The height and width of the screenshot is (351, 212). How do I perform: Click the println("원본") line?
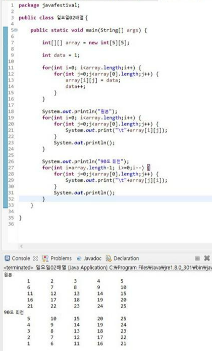(x=80, y=111)
